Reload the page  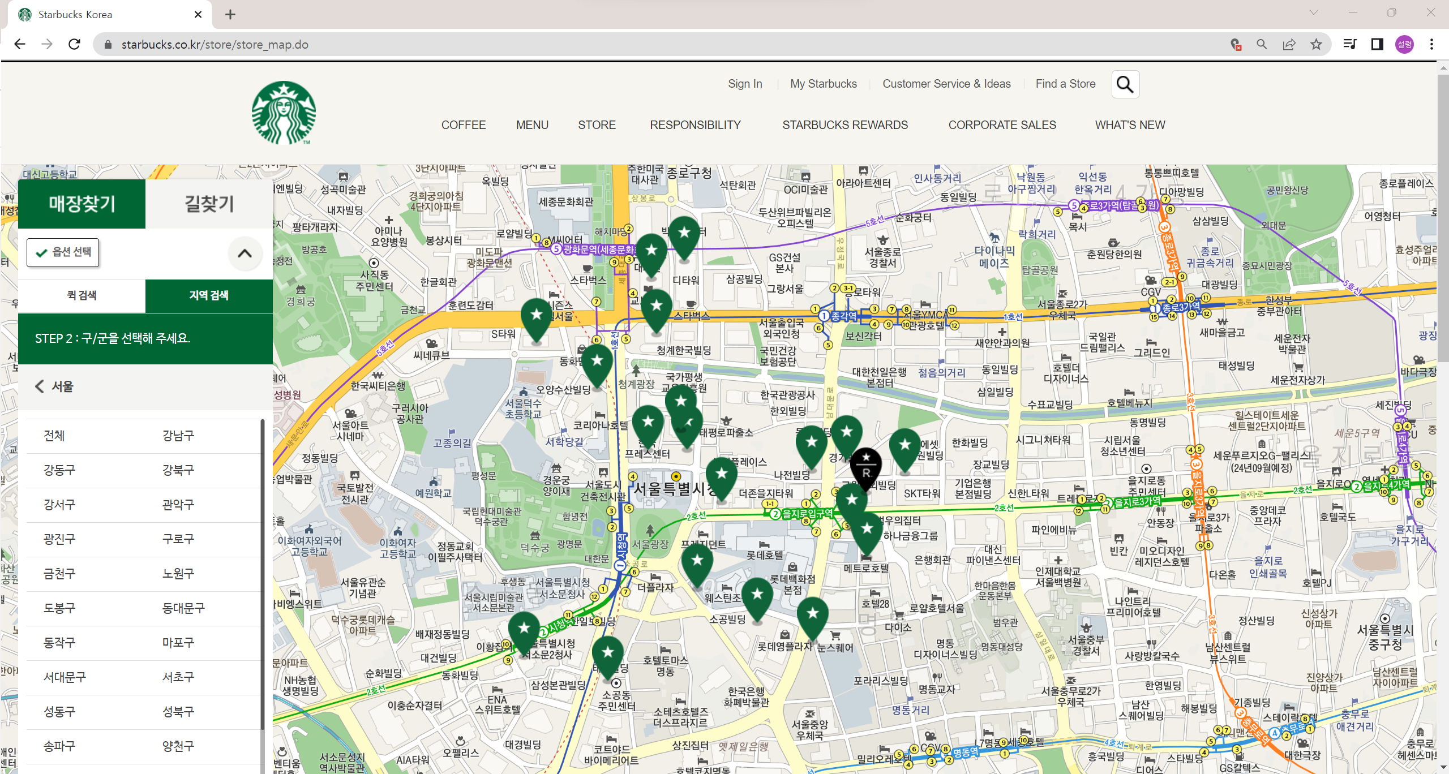click(x=74, y=44)
